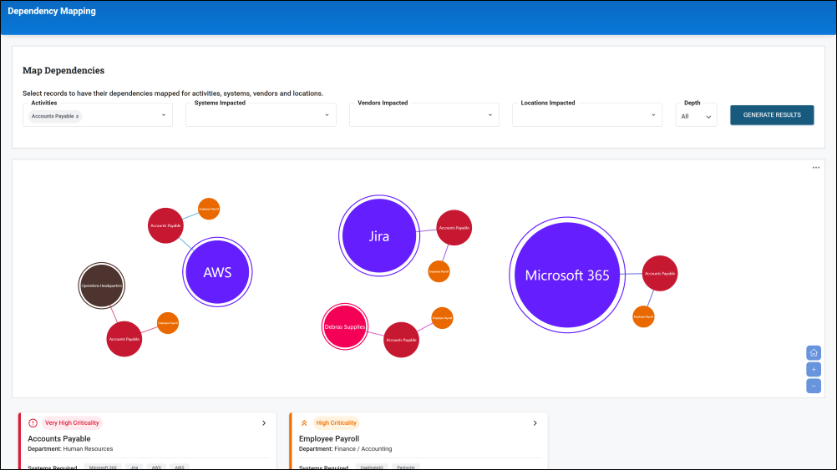The height and width of the screenshot is (470, 837).
Task: Expand the Accounts Payable card arrow
Action: coord(264,423)
